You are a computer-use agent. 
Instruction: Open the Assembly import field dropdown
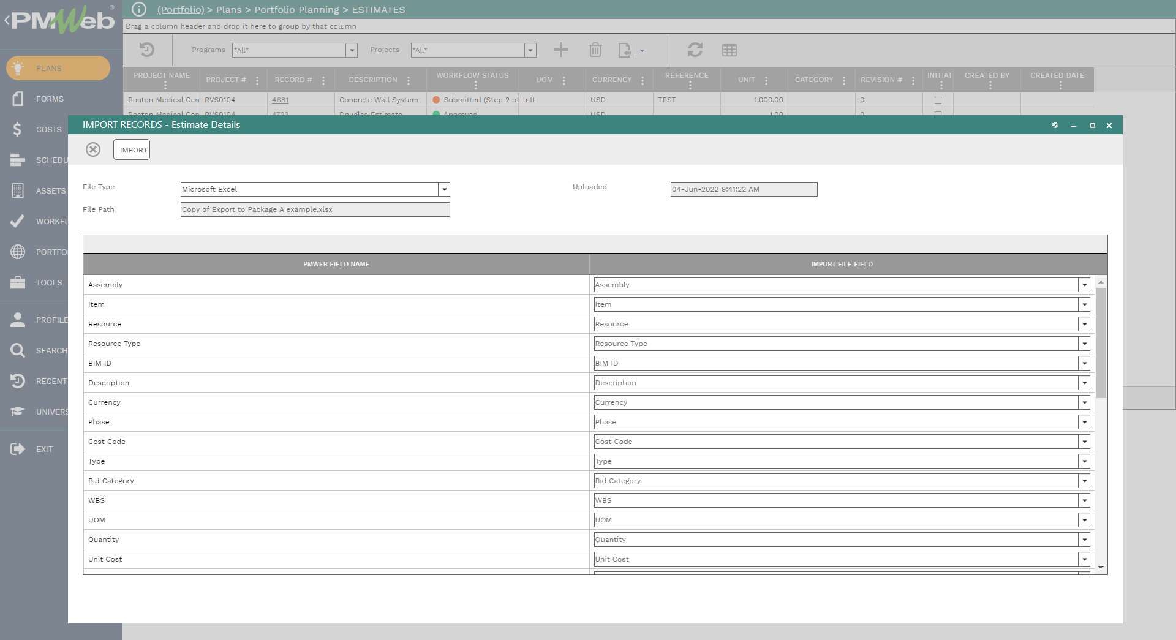[x=1084, y=285]
